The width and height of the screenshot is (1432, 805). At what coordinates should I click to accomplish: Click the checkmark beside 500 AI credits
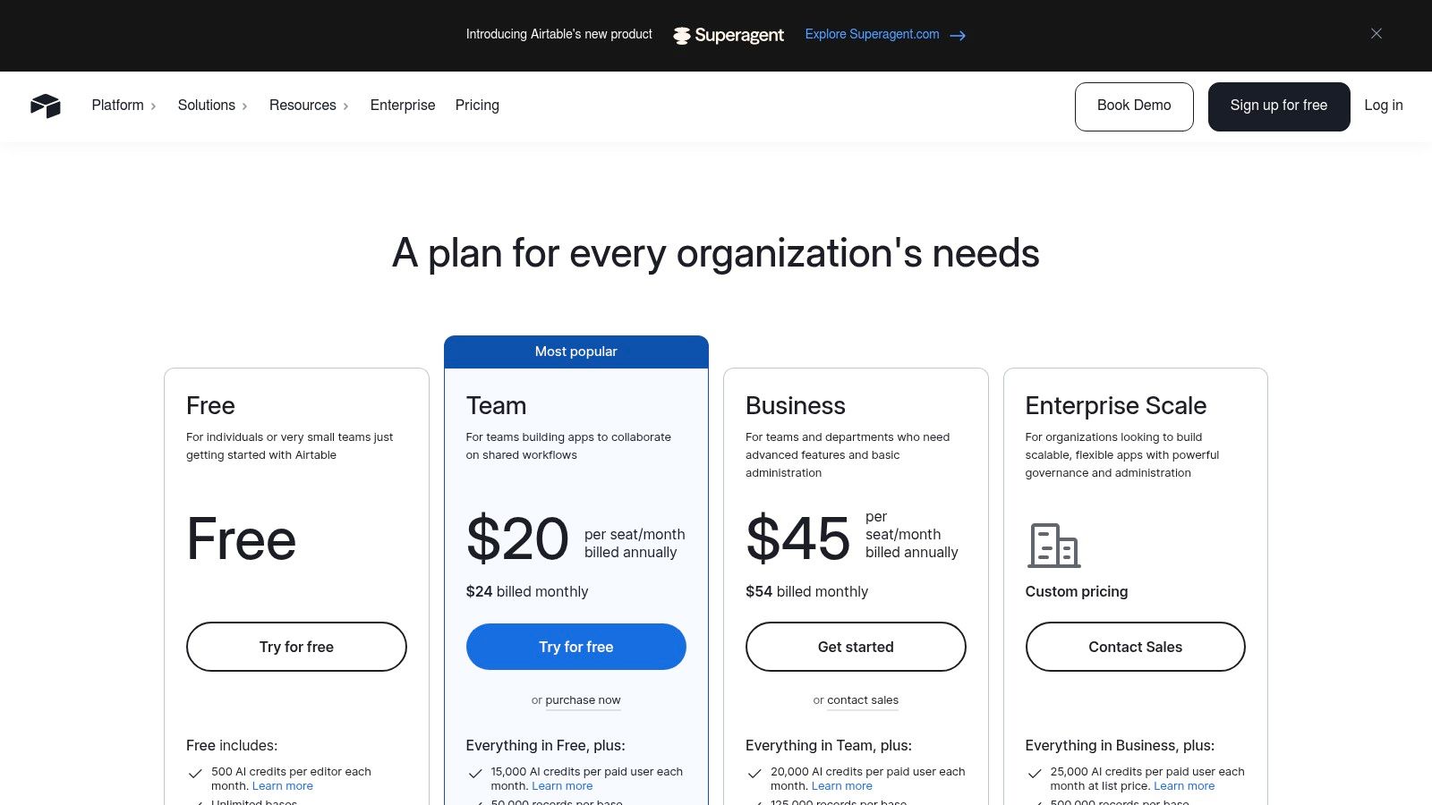(194, 773)
